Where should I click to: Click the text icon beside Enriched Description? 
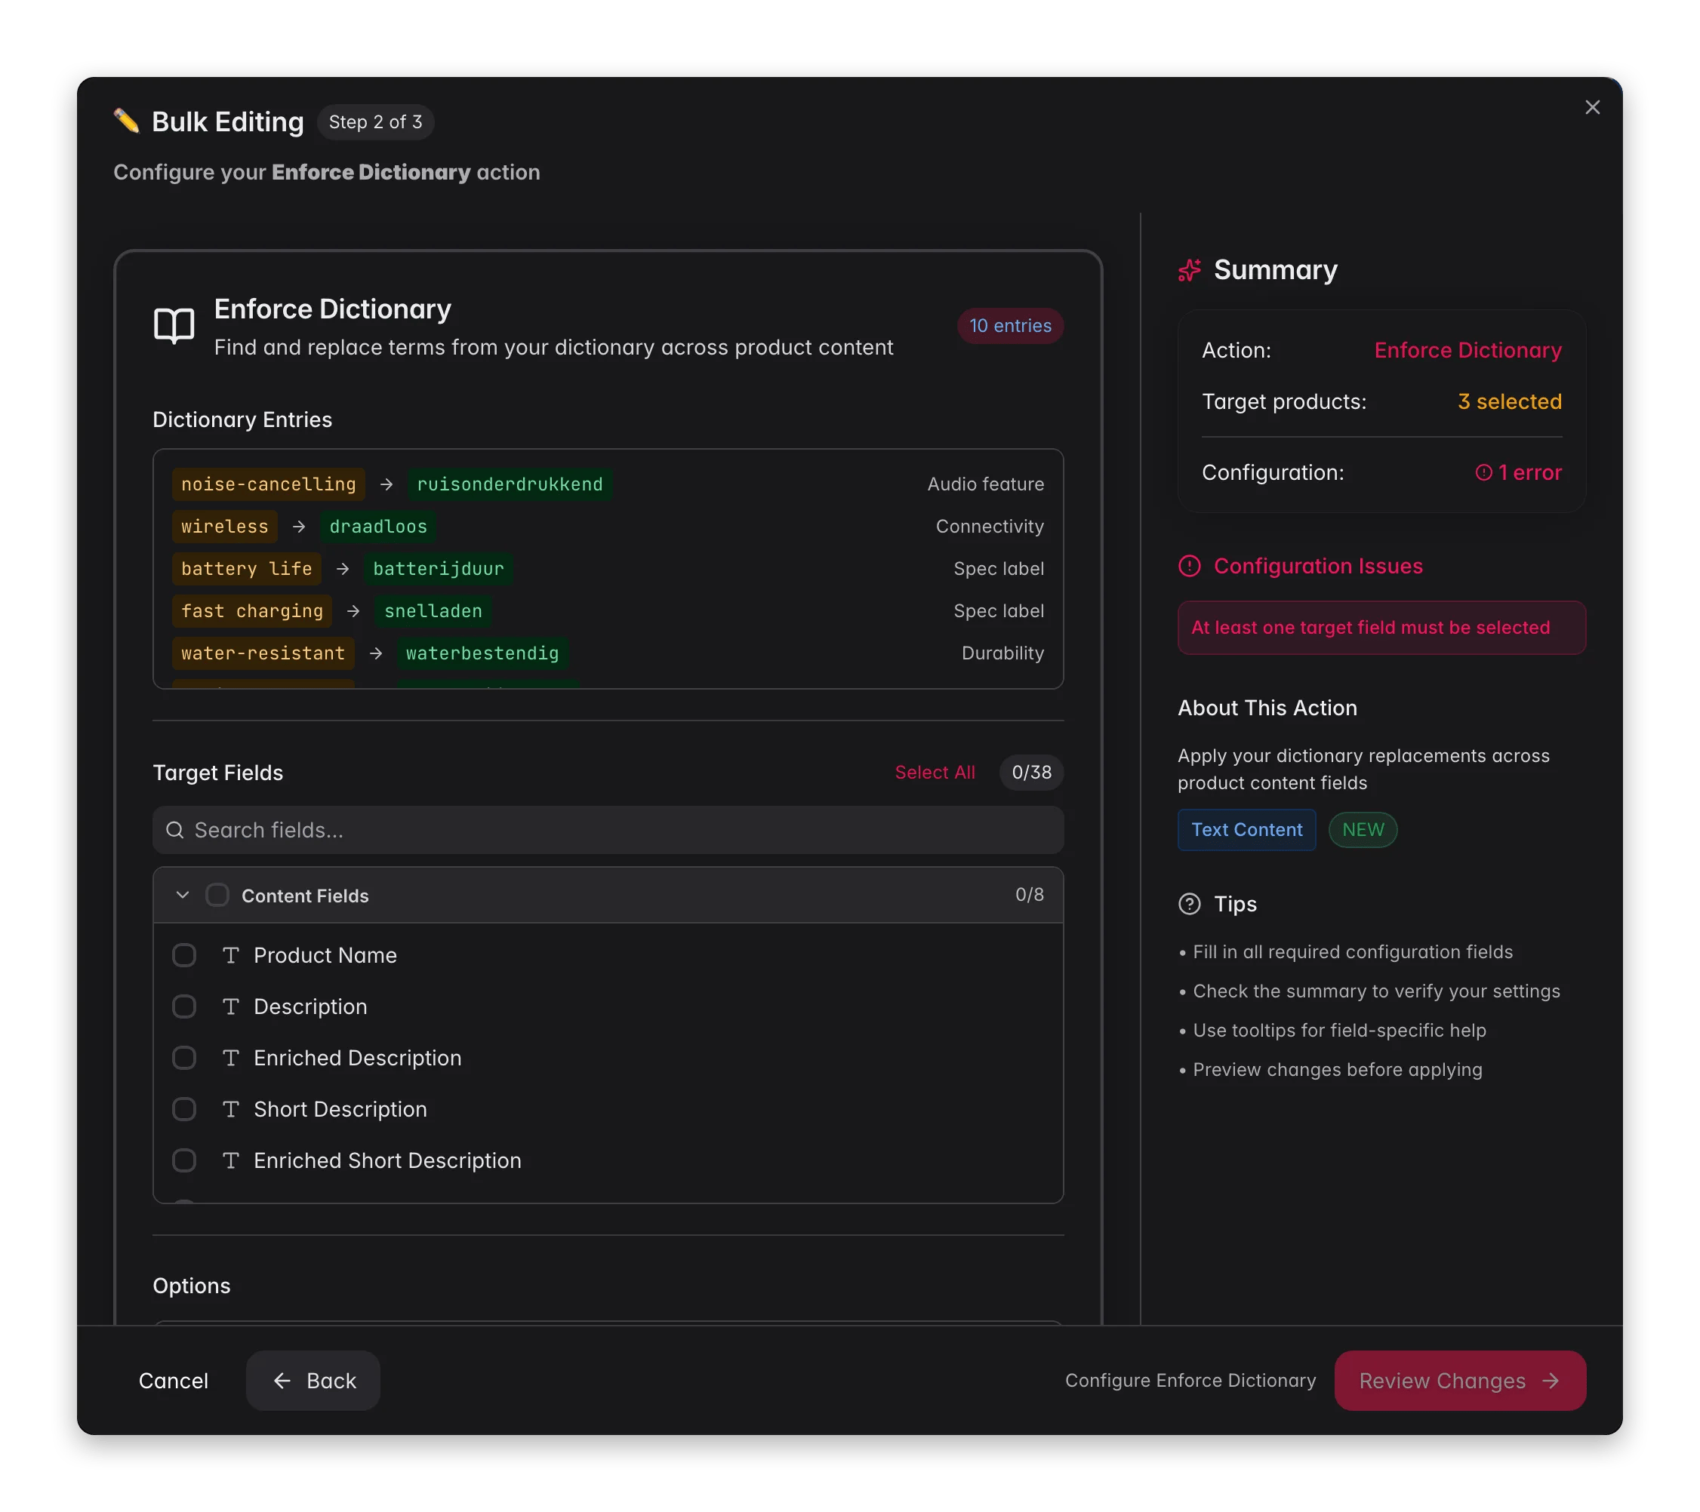click(x=231, y=1057)
